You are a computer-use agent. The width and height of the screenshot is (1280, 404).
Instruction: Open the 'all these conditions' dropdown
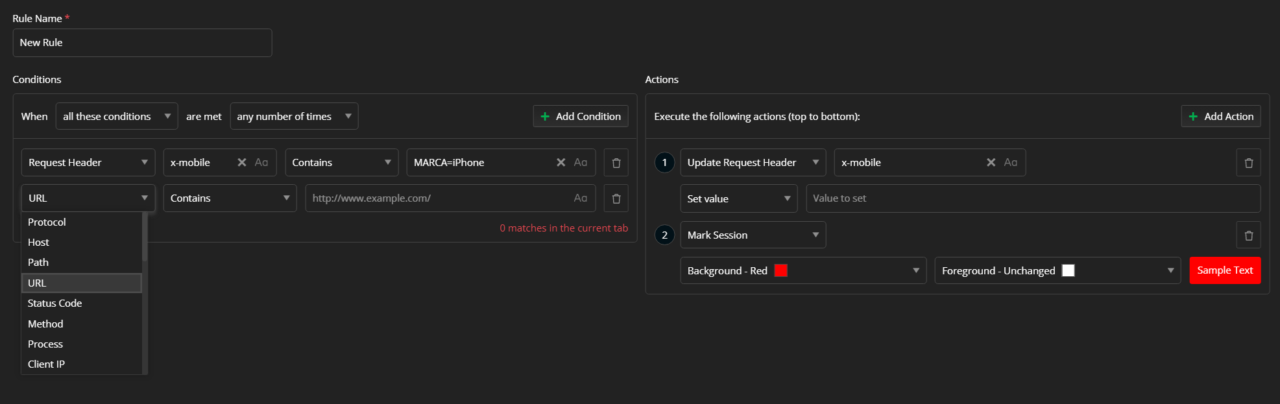click(x=117, y=117)
